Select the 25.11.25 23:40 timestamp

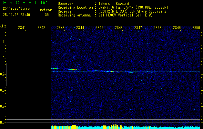click(x=16, y=15)
